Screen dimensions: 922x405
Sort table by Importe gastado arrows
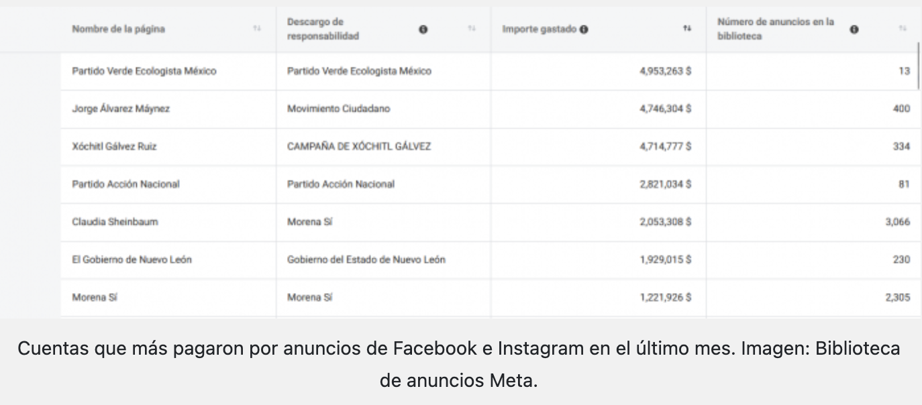tap(687, 29)
